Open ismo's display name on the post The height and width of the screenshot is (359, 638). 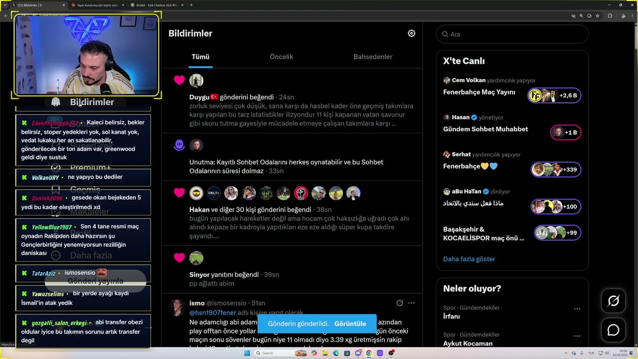click(197, 303)
